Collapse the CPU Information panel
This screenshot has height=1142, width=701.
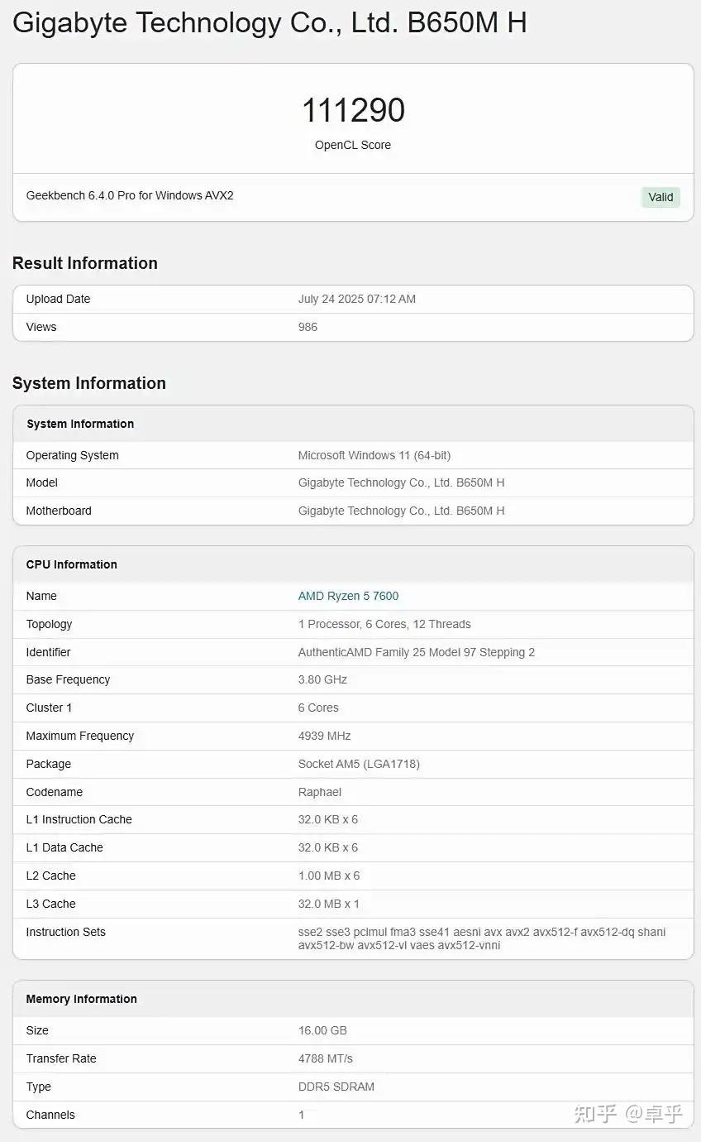[71, 564]
